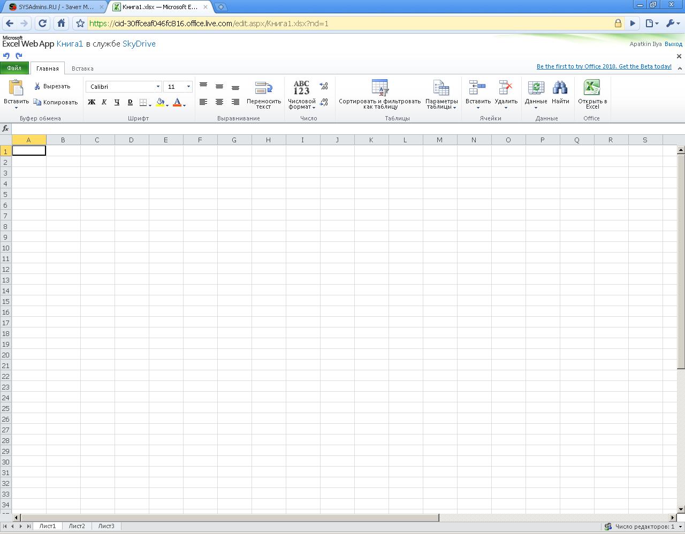Switch to sheet Лист3

106,526
